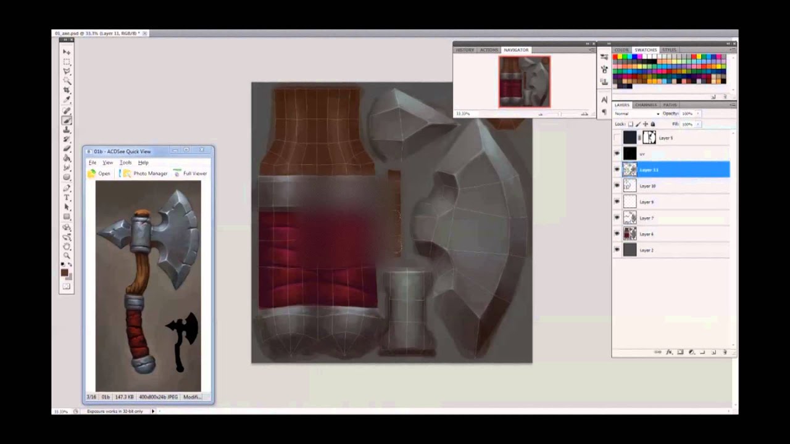Click the Navigator preview thumbnail
This screenshot has height=444, width=790.
pyautogui.click(x=524, y=81)
